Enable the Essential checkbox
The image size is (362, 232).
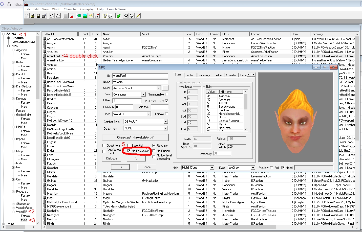tap(129, 145)
